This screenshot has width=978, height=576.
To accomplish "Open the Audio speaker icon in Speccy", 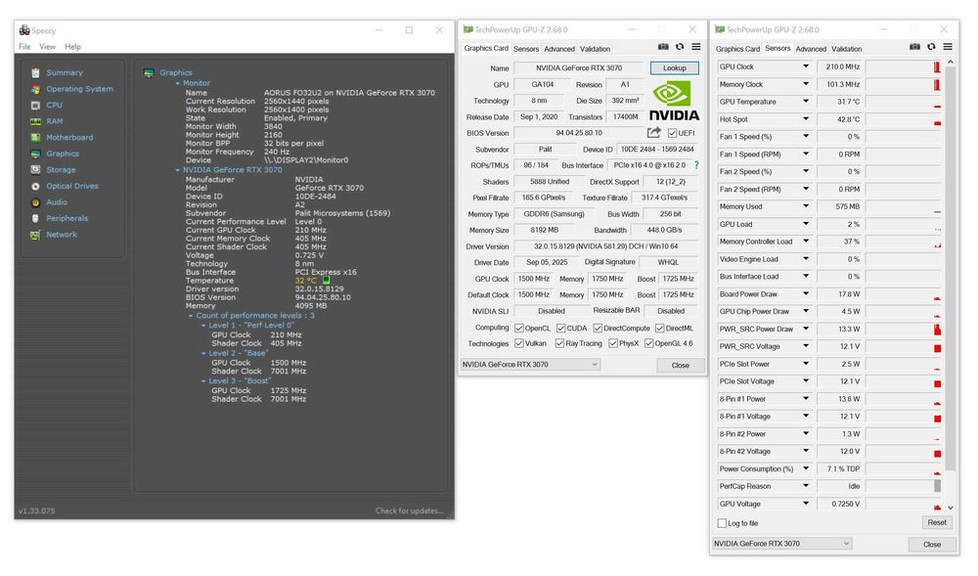I will [35, 202].
